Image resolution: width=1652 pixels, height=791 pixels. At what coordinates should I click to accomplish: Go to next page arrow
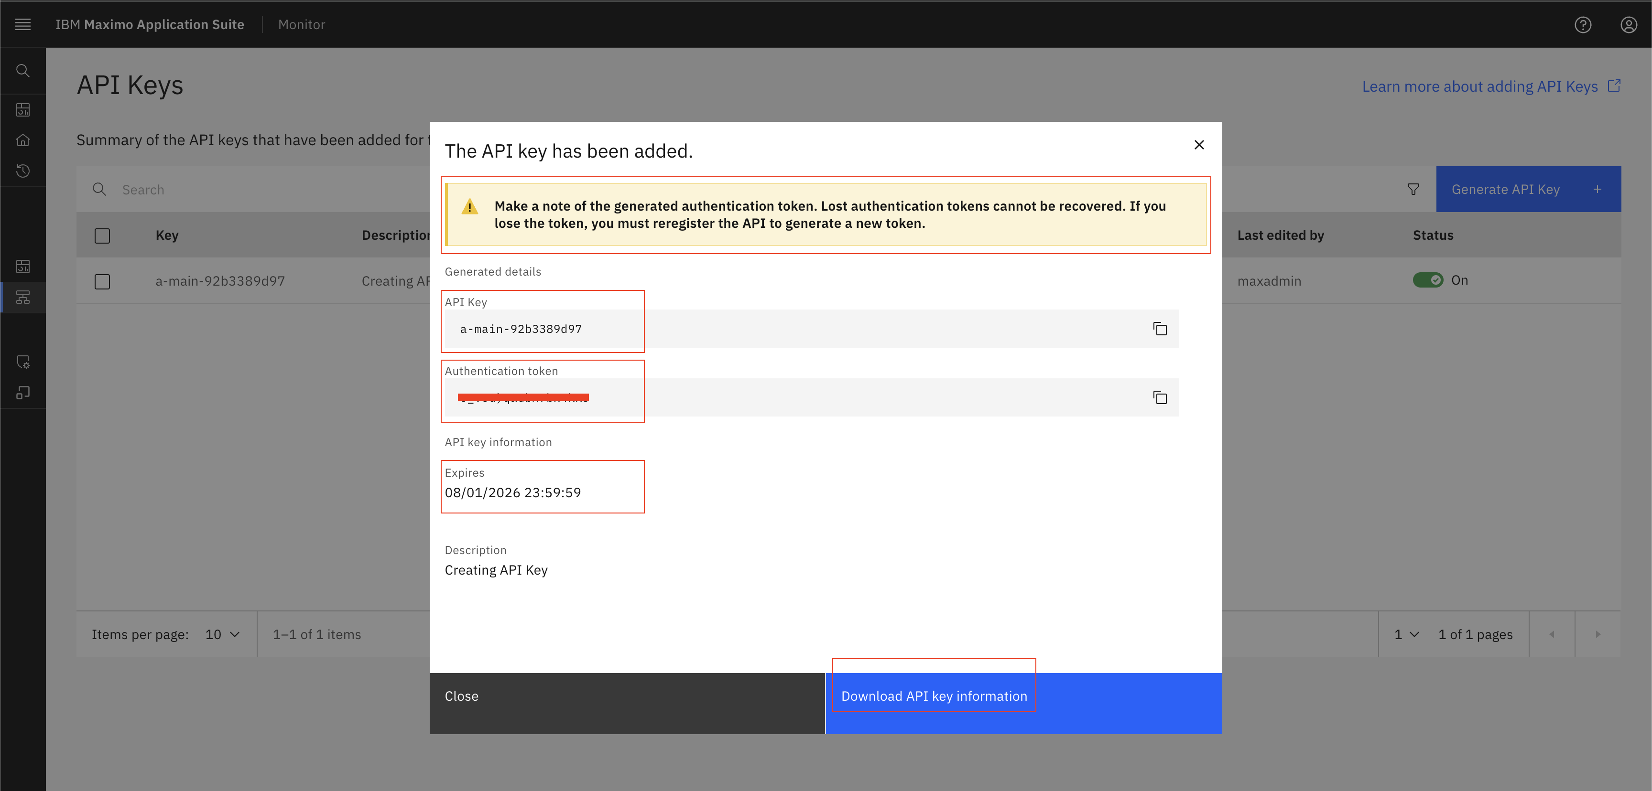click(x=1598, y=635)
